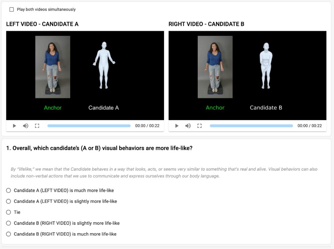Click the 'RIGHT VIDEO - CANDIDATE B' heading
334x249 pixels.
206,24
